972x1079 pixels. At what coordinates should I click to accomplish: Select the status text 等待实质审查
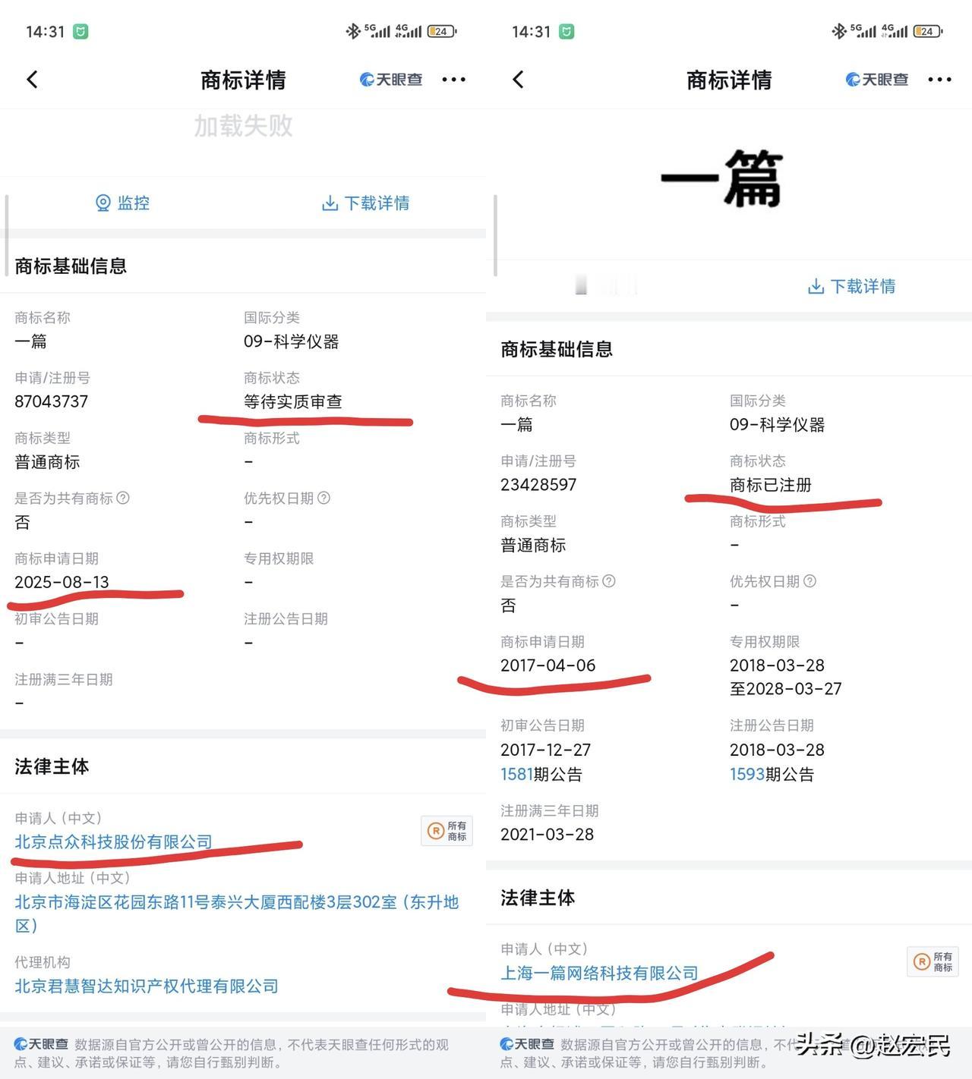coord(293,401)
